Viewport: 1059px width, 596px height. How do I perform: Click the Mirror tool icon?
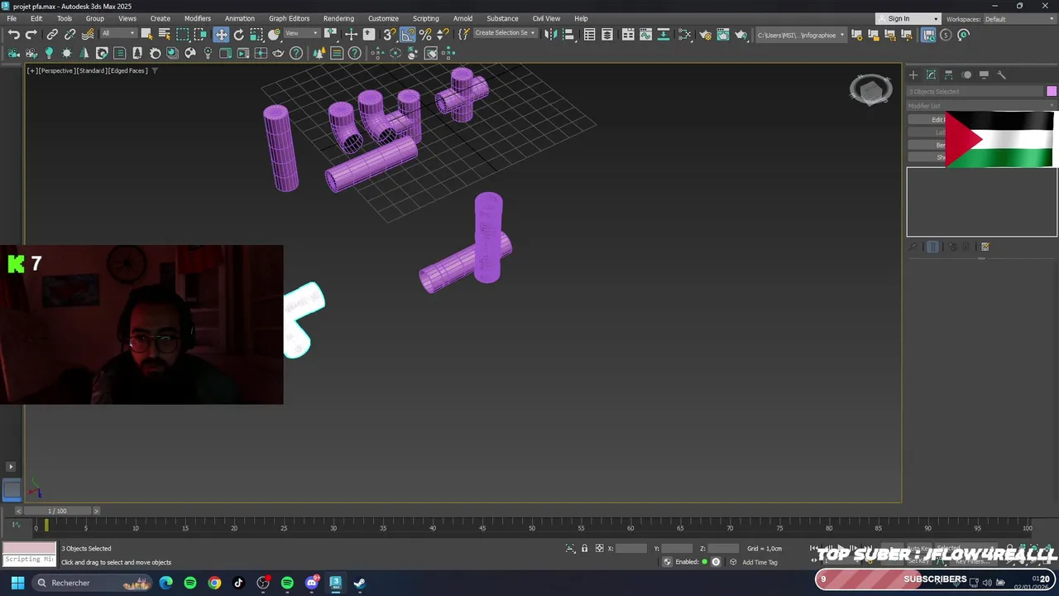(550, 34)
